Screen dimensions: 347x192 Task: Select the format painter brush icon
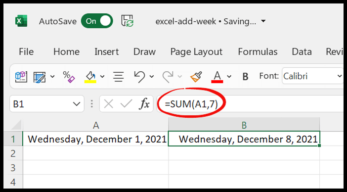196,76
